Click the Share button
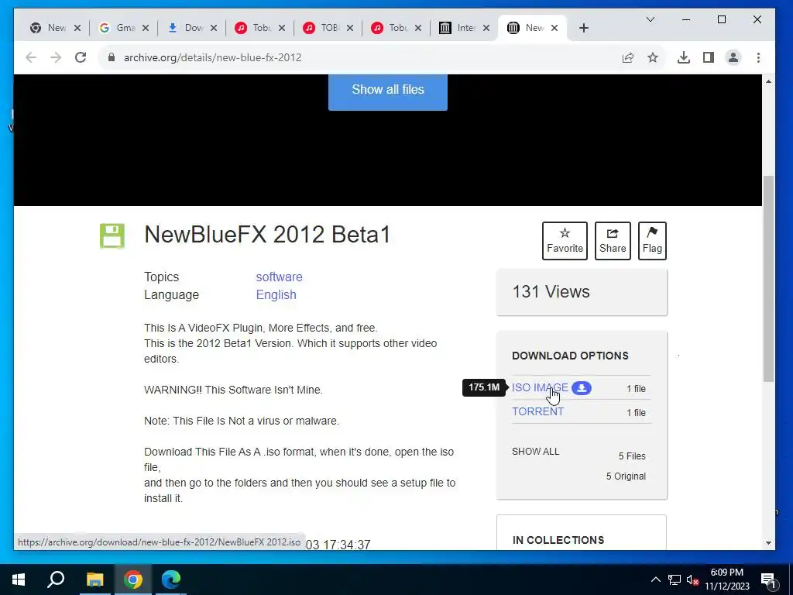The height and width of the screenshot is (595, 793). click(x=613, y=241)
